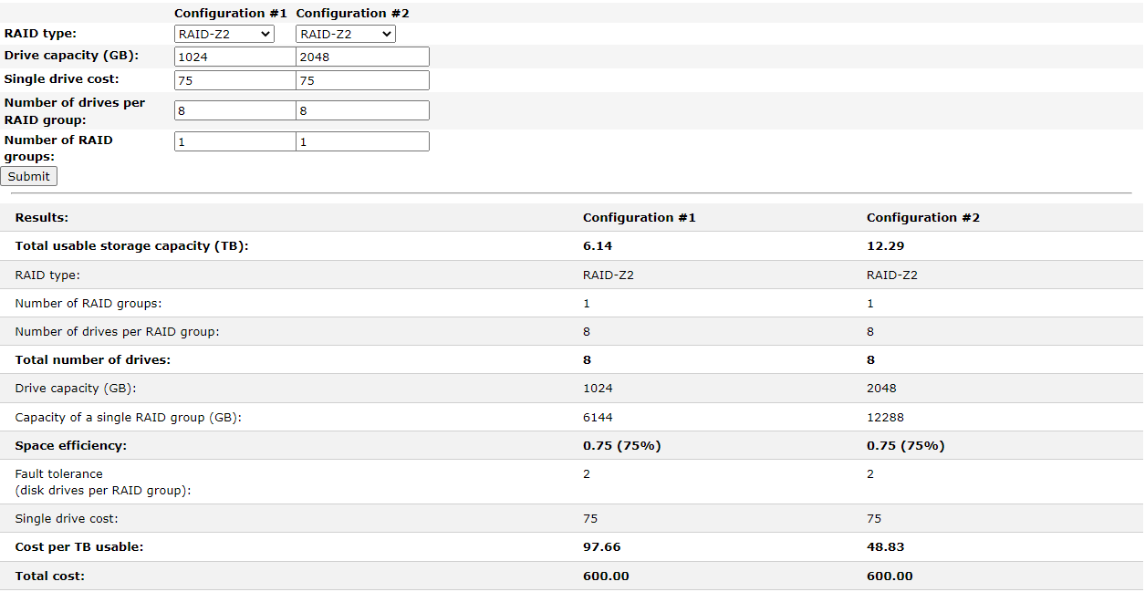Click the Submit button
The width and height of the screenshot is (1145, 592).
click(29, 176)
